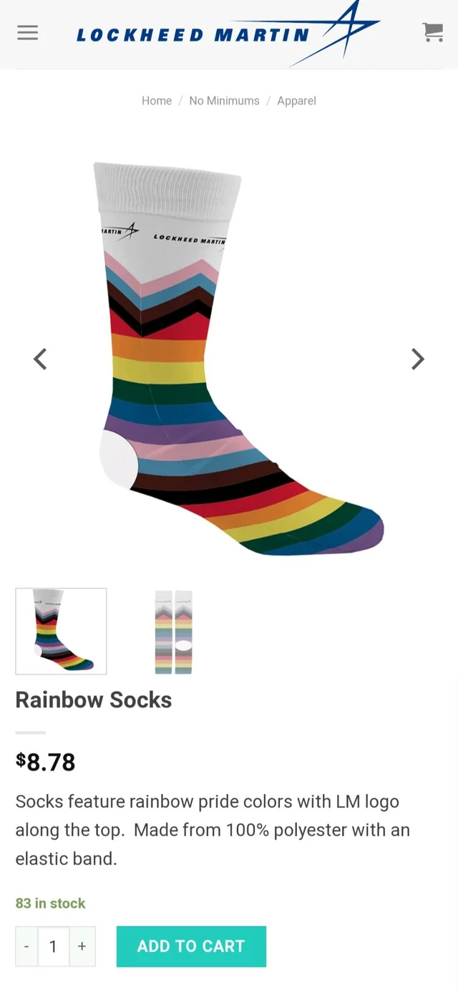Viewport: 458px width, 991px height.
Task: Advance to the next product image arrow
Action: point(418,359)
